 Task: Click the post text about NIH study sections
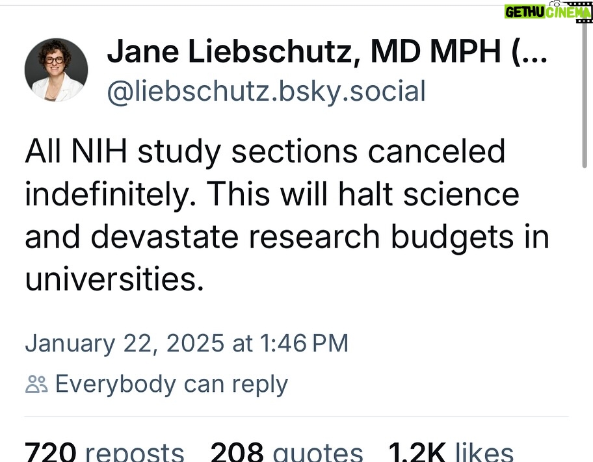coord(287,214)
